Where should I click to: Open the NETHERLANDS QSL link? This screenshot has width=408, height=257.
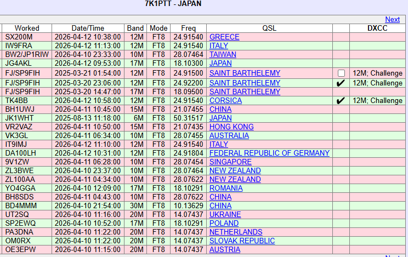236,232
